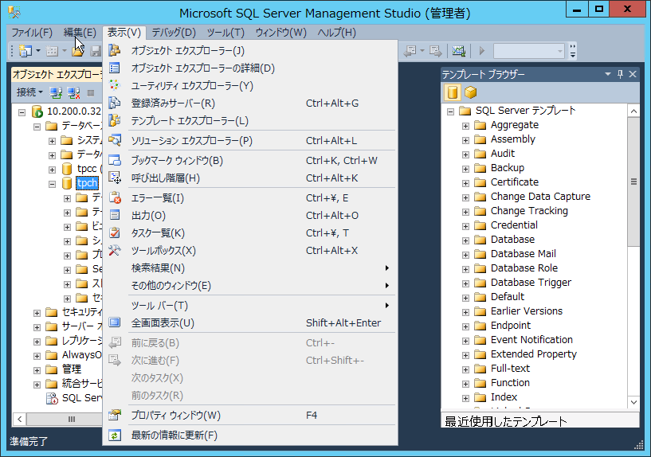The height and width of the screenshot is (457, 651).
Task: Expand the tpcc database node
Action: click(x=52, y=170)
